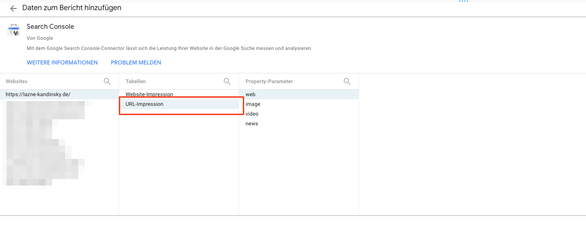The image size is (586, 232).
Task: Select the Website-Impression table
Action: pos(179,95)
